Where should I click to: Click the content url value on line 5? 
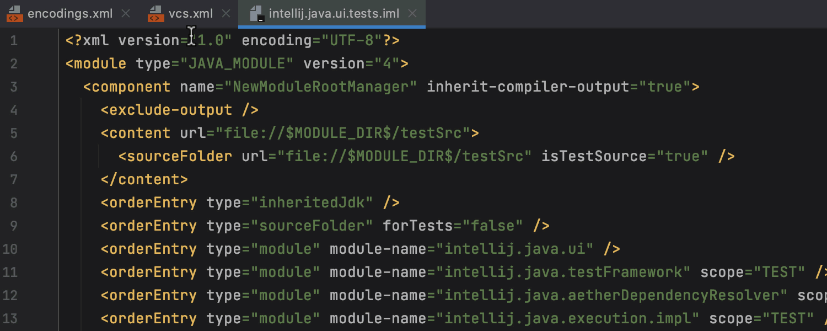(343, 134)
